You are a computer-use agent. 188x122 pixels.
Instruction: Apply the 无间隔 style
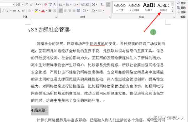134,8
